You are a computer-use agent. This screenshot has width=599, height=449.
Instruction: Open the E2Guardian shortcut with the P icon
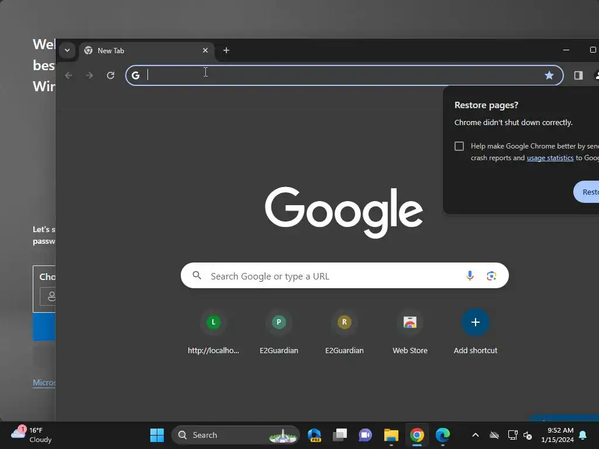pos(279,332)
